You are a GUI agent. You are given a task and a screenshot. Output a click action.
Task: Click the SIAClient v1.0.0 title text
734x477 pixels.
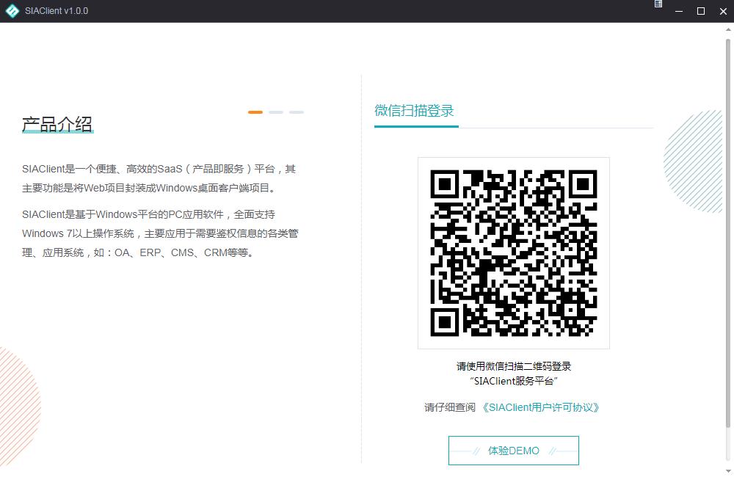coord(55,11)
